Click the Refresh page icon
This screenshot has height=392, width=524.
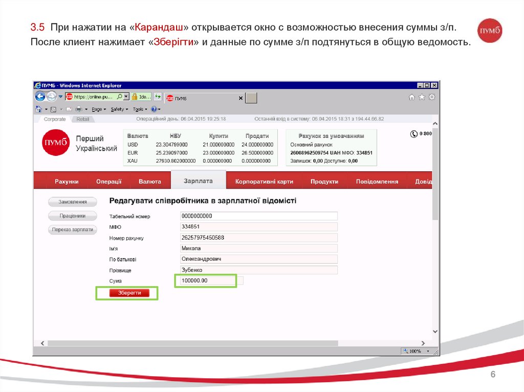coord(158,97)
